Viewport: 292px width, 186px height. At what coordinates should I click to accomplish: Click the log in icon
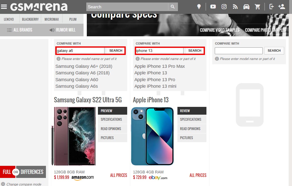coord(272,7)
